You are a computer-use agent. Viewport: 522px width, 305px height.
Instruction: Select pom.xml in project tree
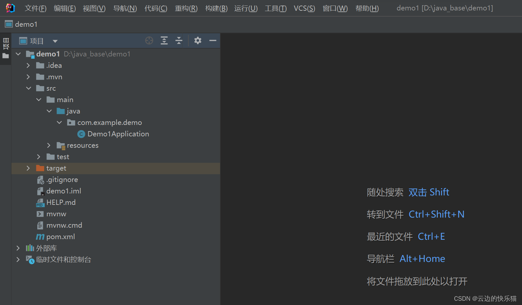pyautogui.click(x=60, y=237)
